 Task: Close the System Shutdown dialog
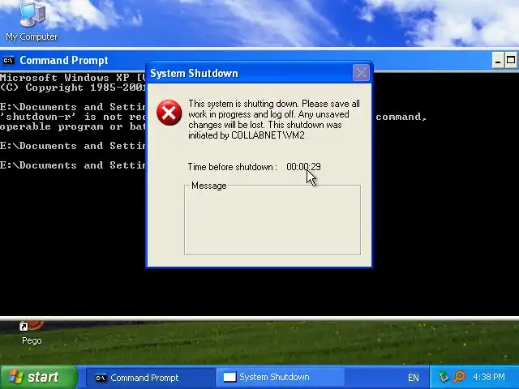[361, 73]
